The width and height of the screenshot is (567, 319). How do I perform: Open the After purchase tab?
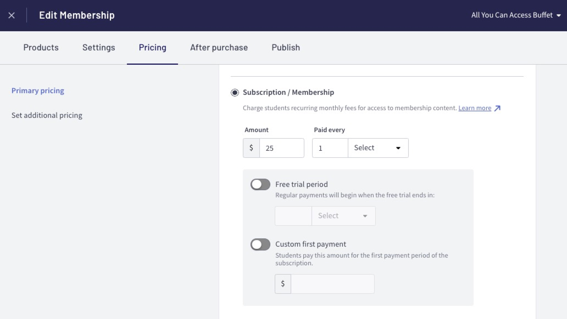[x=219, y=47]
